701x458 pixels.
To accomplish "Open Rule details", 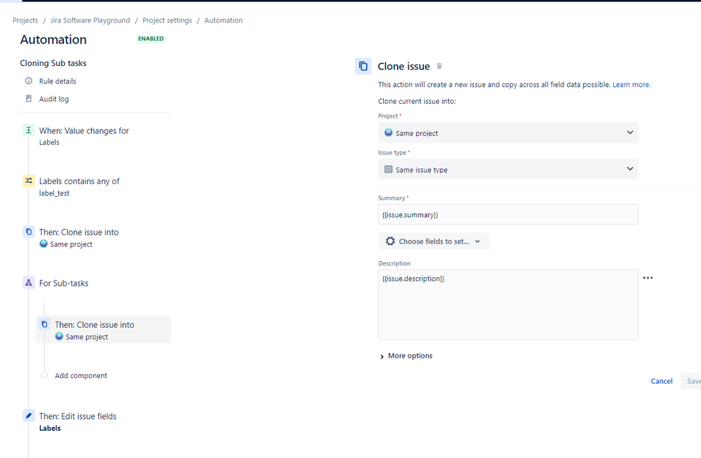I will (58, 81).
